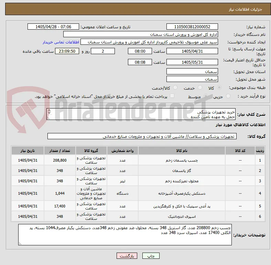Toggle the اسناد خزانه اسلامی payment checkbox

pos(172,96)
